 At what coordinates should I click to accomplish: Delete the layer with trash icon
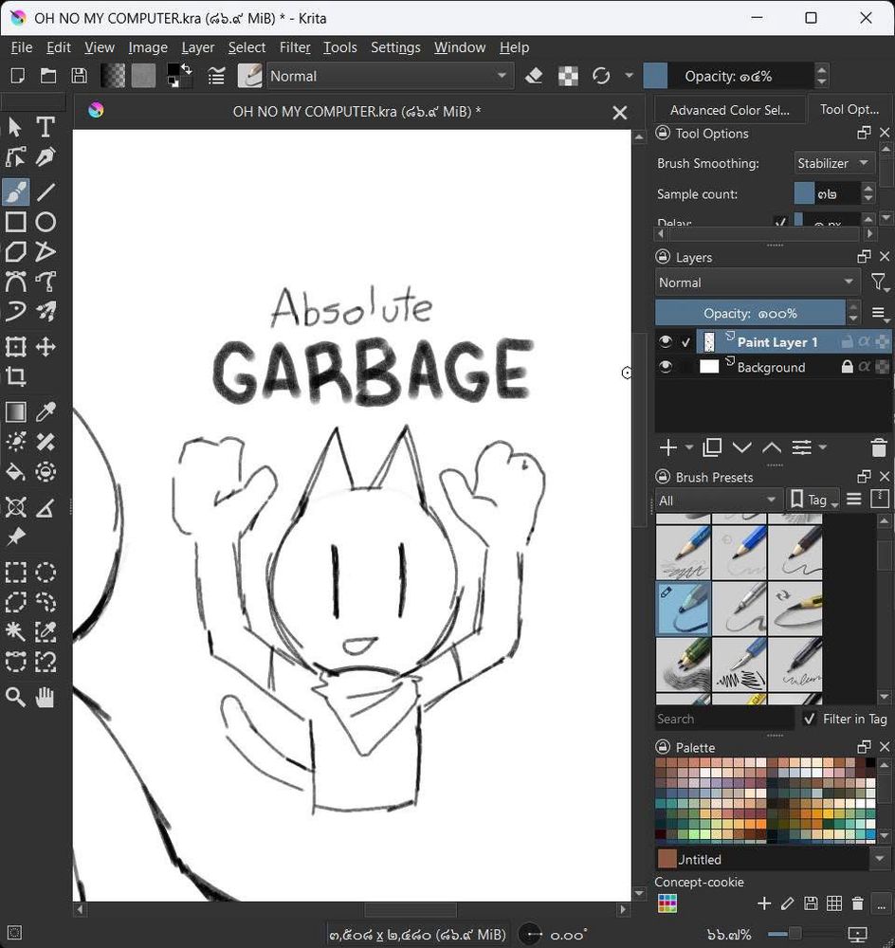tap(879, 448)
